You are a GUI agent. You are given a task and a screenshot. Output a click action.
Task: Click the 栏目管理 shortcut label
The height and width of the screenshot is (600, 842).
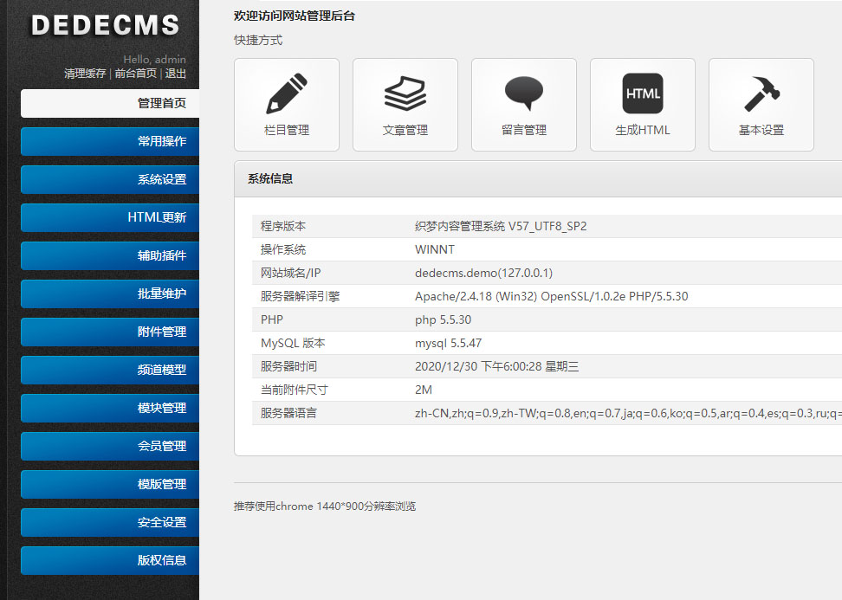coord(287,130)
